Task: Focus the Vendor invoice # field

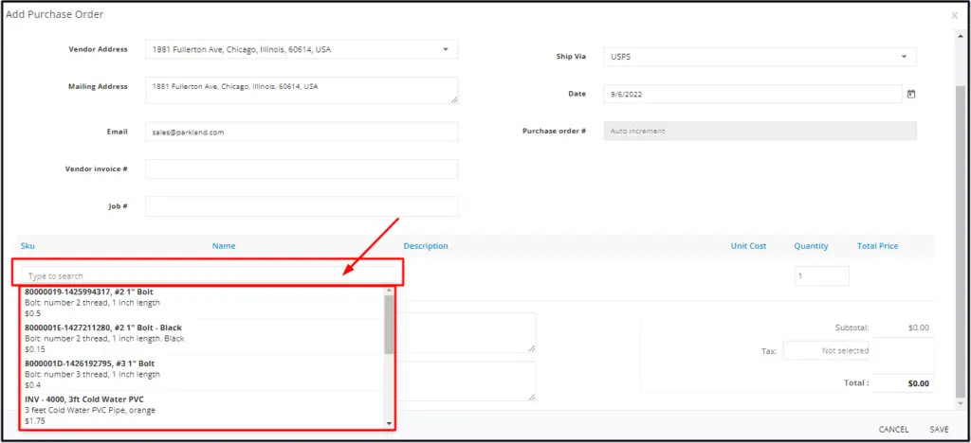Action: 302,168
